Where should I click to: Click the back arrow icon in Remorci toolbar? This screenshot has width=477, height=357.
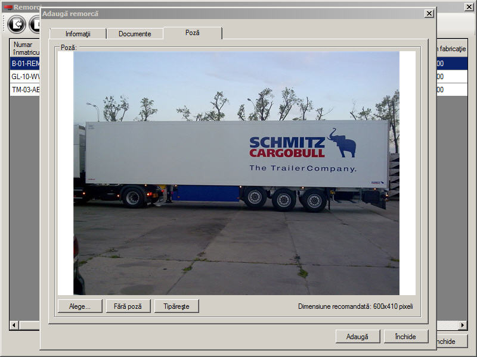17,24
